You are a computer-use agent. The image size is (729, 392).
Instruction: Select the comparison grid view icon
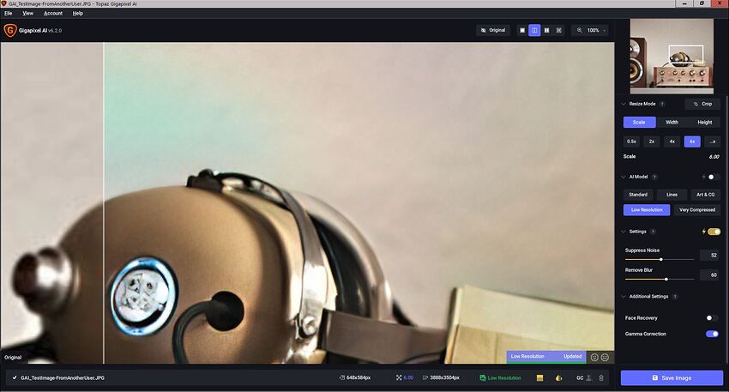point(559,30)
